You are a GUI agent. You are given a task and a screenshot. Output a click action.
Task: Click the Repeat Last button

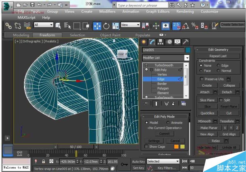pyautogui.click(x=218, y=56)
